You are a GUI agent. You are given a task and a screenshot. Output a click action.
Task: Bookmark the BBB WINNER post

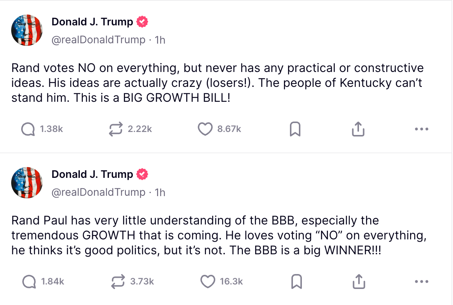296,282
